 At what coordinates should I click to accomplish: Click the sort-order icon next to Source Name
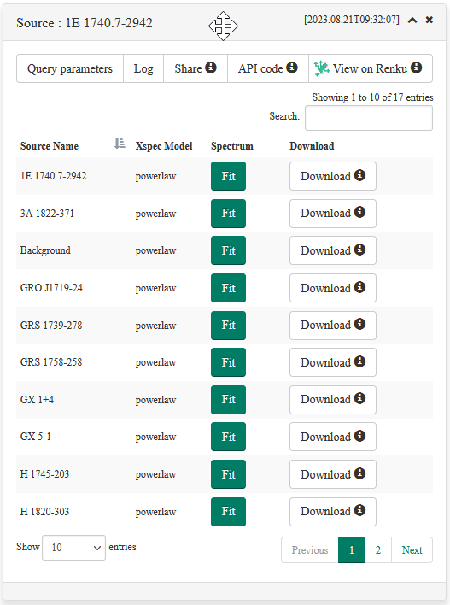pos(120,144)
